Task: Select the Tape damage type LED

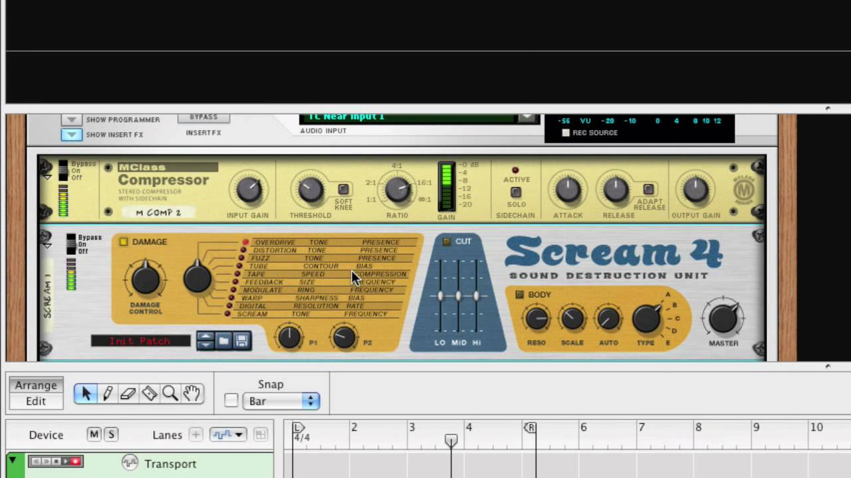Action: 237,274
